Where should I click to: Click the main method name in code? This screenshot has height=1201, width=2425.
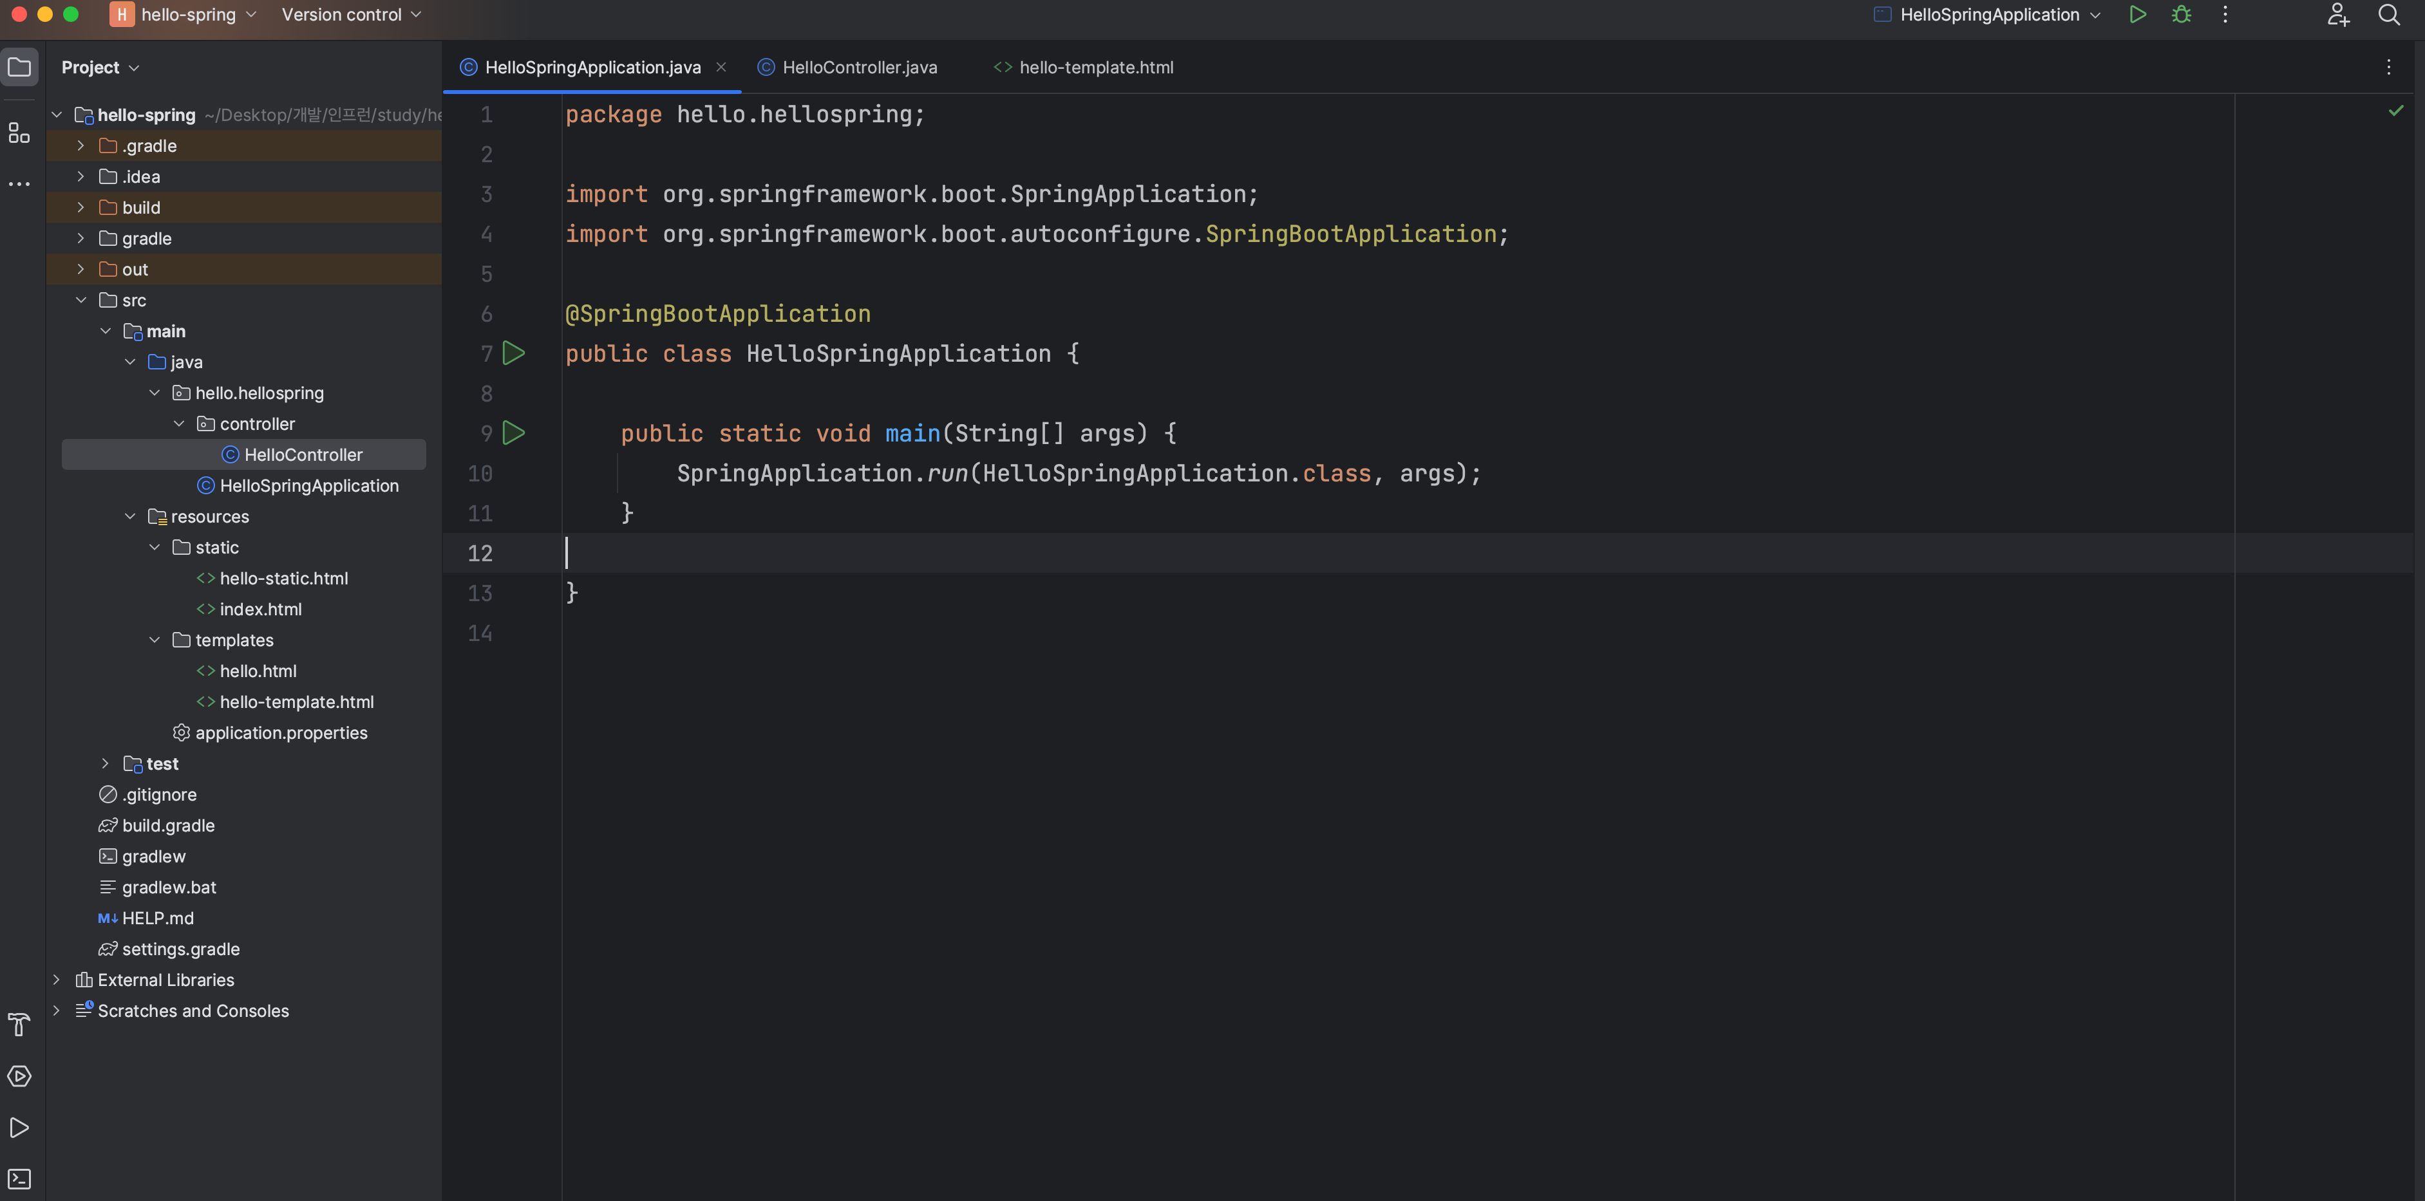912,433
